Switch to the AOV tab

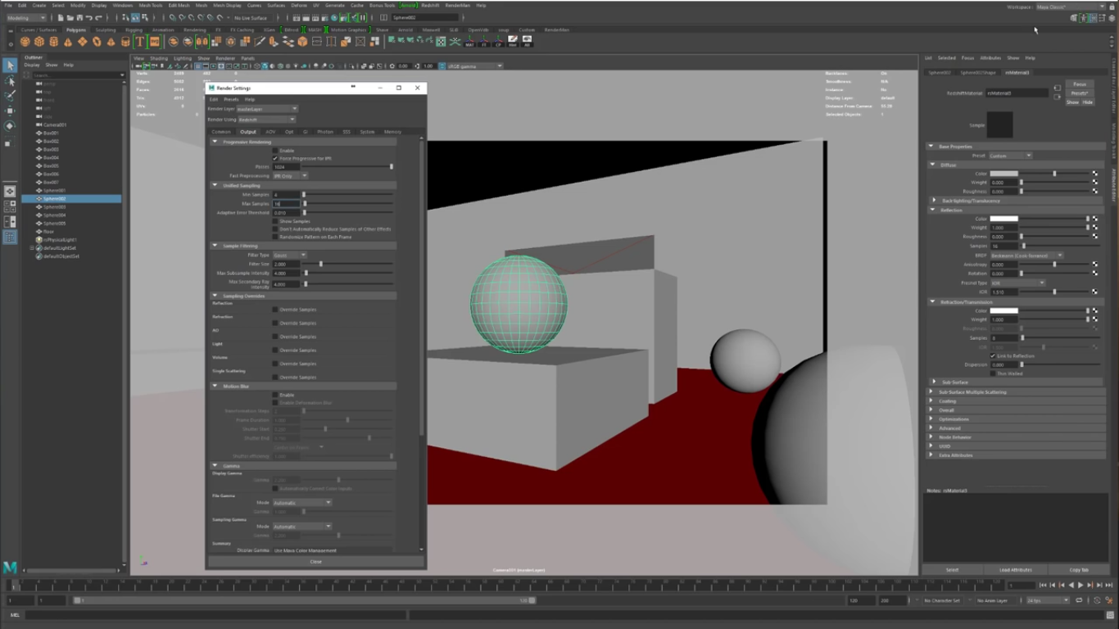(270, 132)
